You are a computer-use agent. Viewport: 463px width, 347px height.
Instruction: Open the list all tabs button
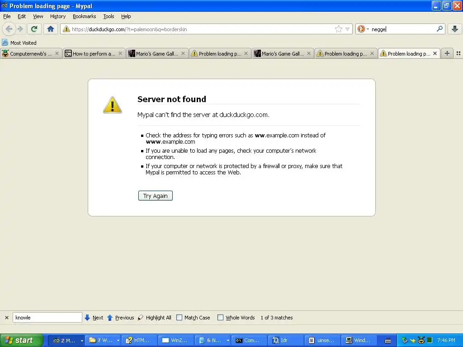coord(458,53)
